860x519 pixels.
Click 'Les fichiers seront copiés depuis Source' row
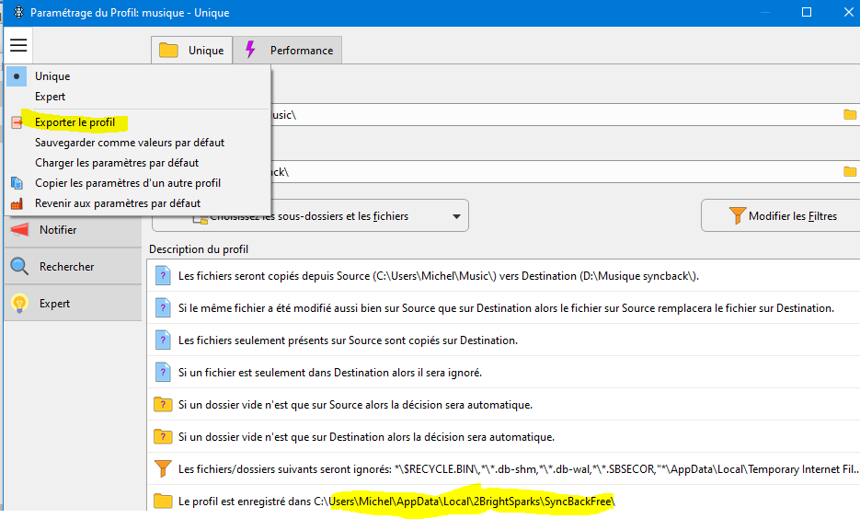[x=503, y=276]
